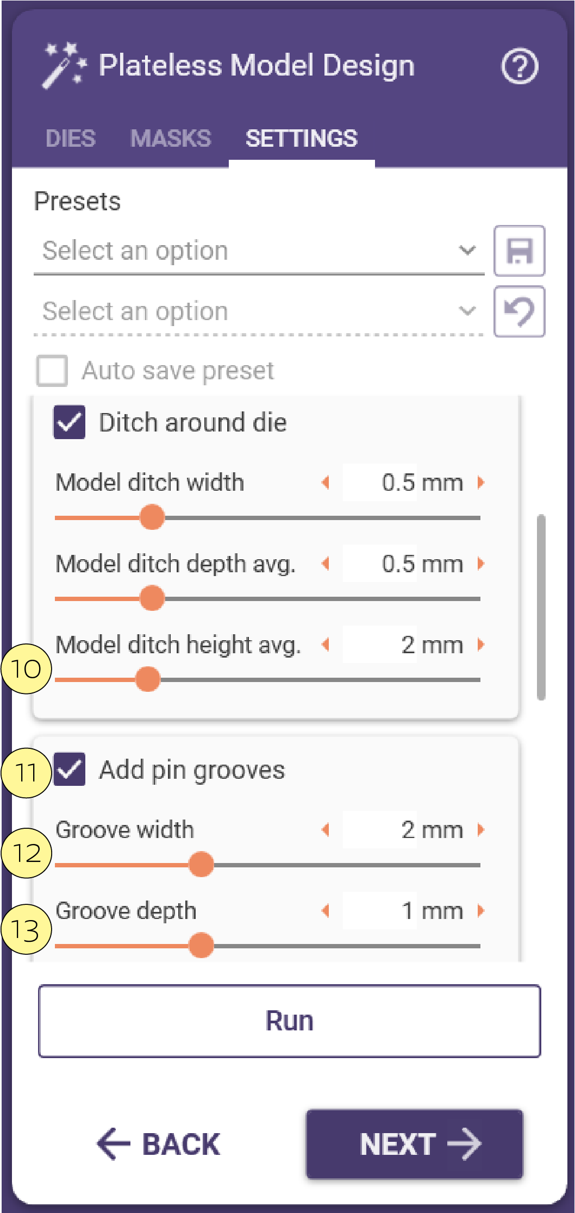Uncheck the Ditch around die checkbox
Screen dimensions: 575x1213
click(x=70, y=422)
